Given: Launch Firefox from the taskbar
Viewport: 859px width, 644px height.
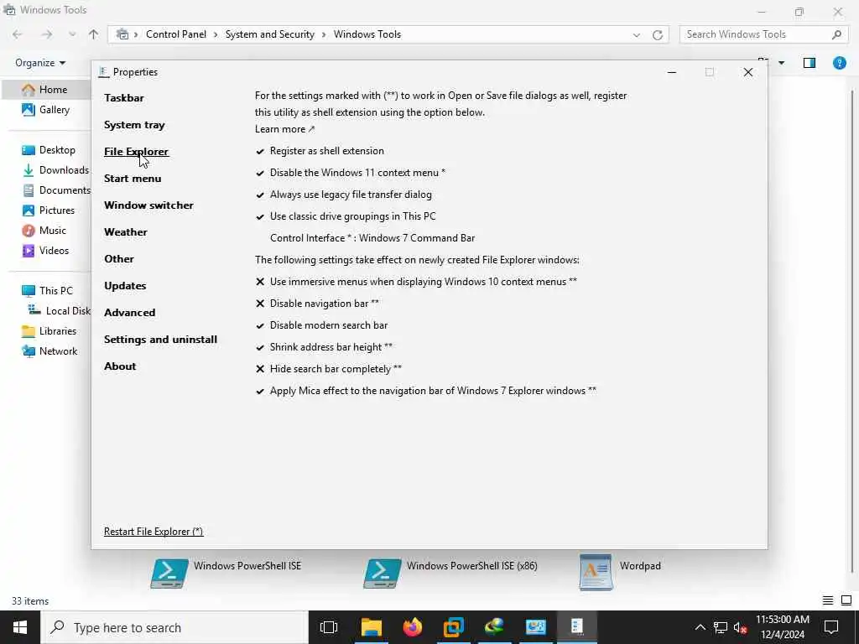Looking at the screenshot, I should [413, 627].
